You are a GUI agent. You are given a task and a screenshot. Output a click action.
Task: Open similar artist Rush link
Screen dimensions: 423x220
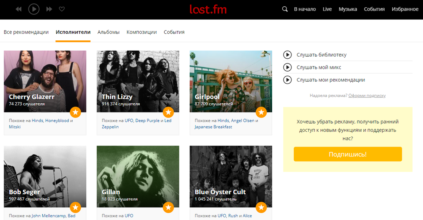[233, 216]
